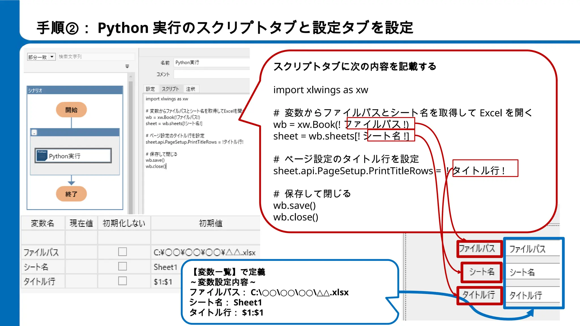580x326 pixels.
Task: Click the シート名 value field in the blue-outlined panel
Action: [x=533, y=272]
